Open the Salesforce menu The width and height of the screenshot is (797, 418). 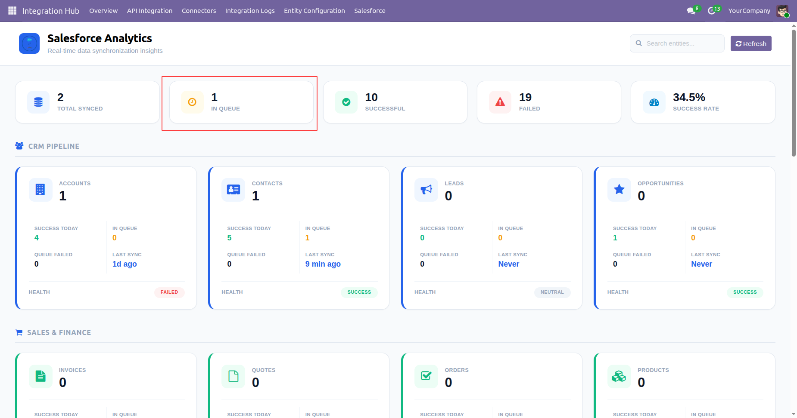370,11
